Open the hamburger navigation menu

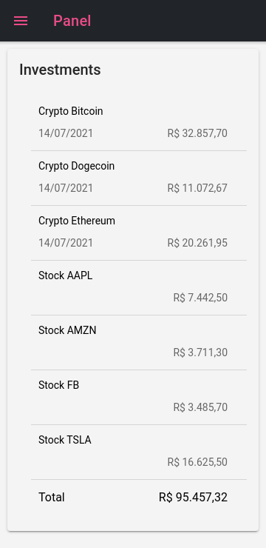21,21
